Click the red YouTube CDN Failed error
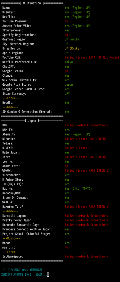Image resolution: width=120 pixels, height=282 pixels. (x=92, y=57)
